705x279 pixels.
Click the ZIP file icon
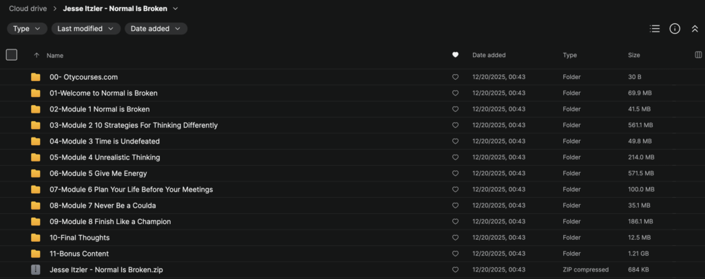[x=36, y=270]
